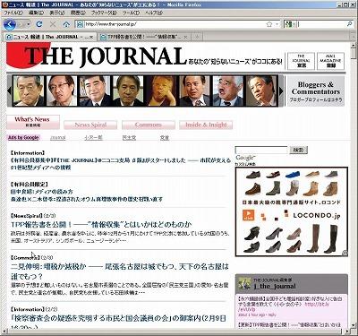Screen dimensions: 358x336
Task: Open THE JOURNAL 宣言 box in header
Action: click(301, 61)
